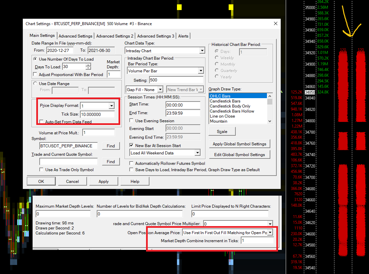Click the Market Depth field
This screenshot has width=369, height=274.
point(114,74)
